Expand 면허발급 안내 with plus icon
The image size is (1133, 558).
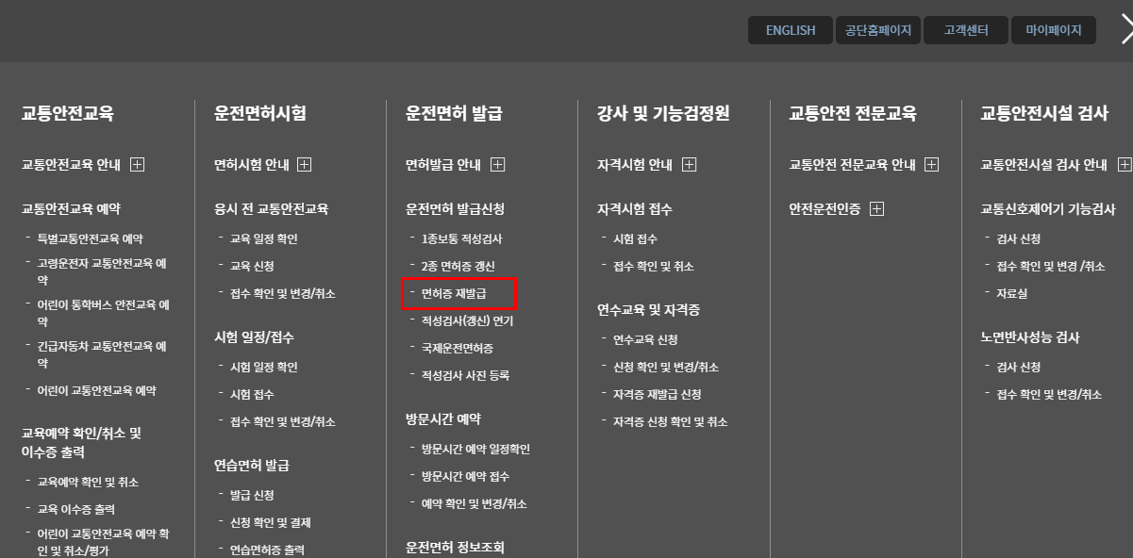tap(498, 165)
